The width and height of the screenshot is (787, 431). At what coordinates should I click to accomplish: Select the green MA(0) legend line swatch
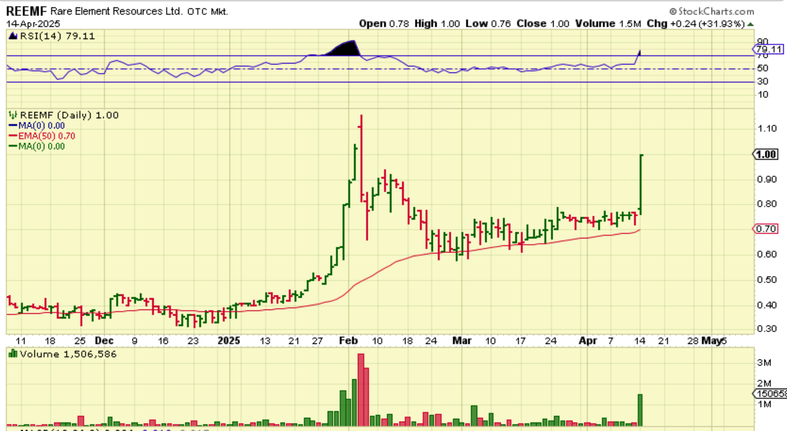click(13, 146)
